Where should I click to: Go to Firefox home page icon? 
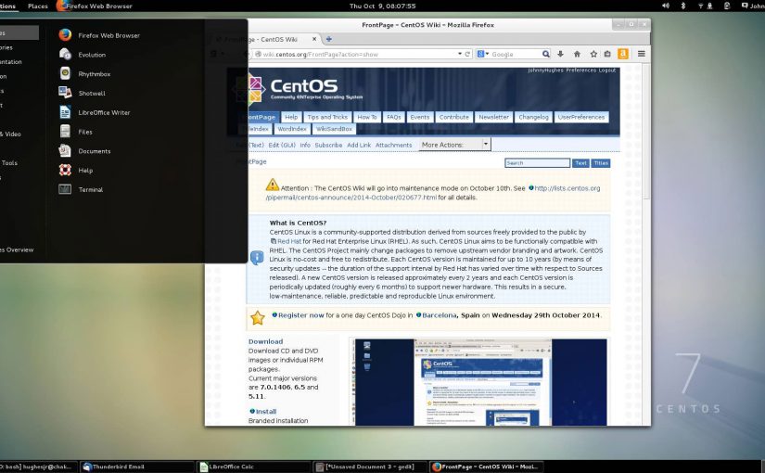[577, 54]
